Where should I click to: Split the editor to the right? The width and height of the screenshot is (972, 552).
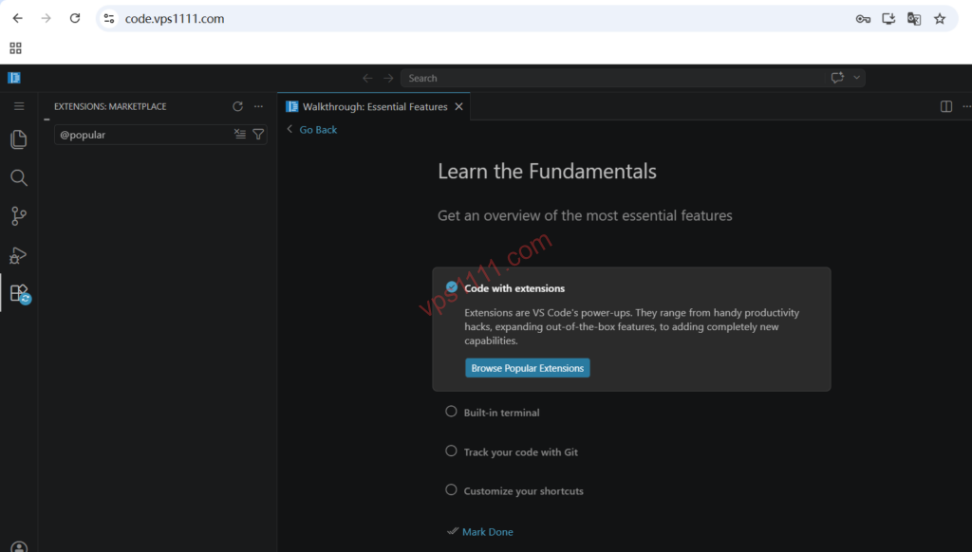(946, 106)
